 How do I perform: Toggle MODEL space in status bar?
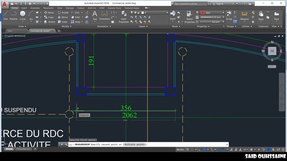coord(180,149)
